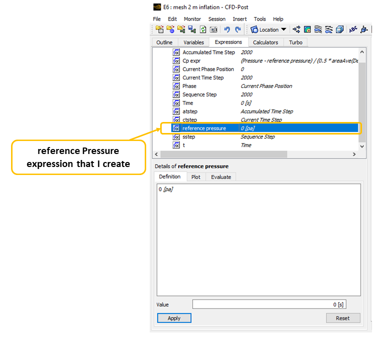Click the expression icon beside Cp expr
Viewport: 382px width, 344px height.
pyautogui.click(x=176, y=61)
